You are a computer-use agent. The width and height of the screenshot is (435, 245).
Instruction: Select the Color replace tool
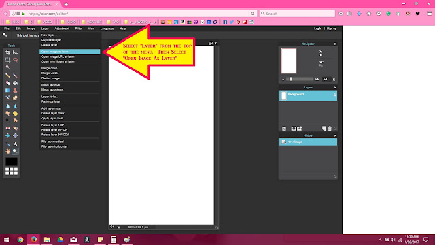[7, 98]
